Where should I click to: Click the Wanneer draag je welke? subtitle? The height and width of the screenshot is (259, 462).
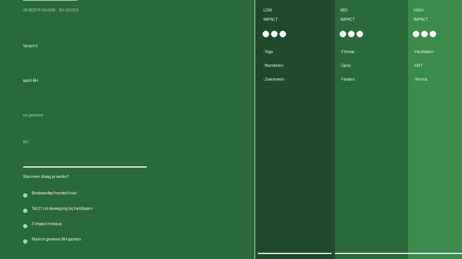coord(46,176)
